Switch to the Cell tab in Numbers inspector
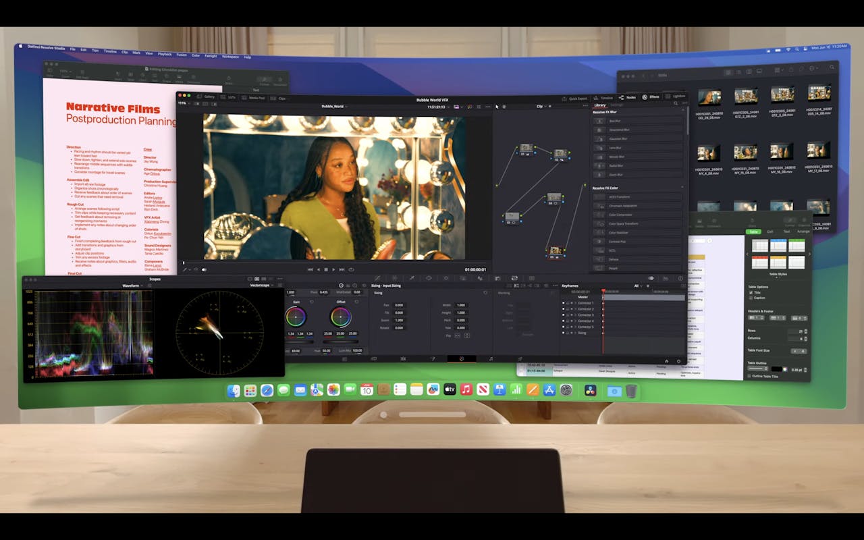 coord(770,232)
